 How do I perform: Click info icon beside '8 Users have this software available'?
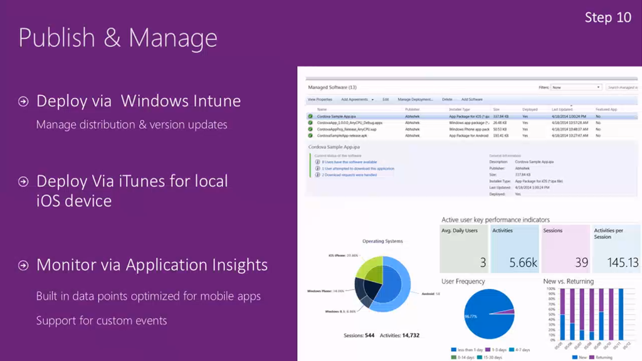click(317, 162)
